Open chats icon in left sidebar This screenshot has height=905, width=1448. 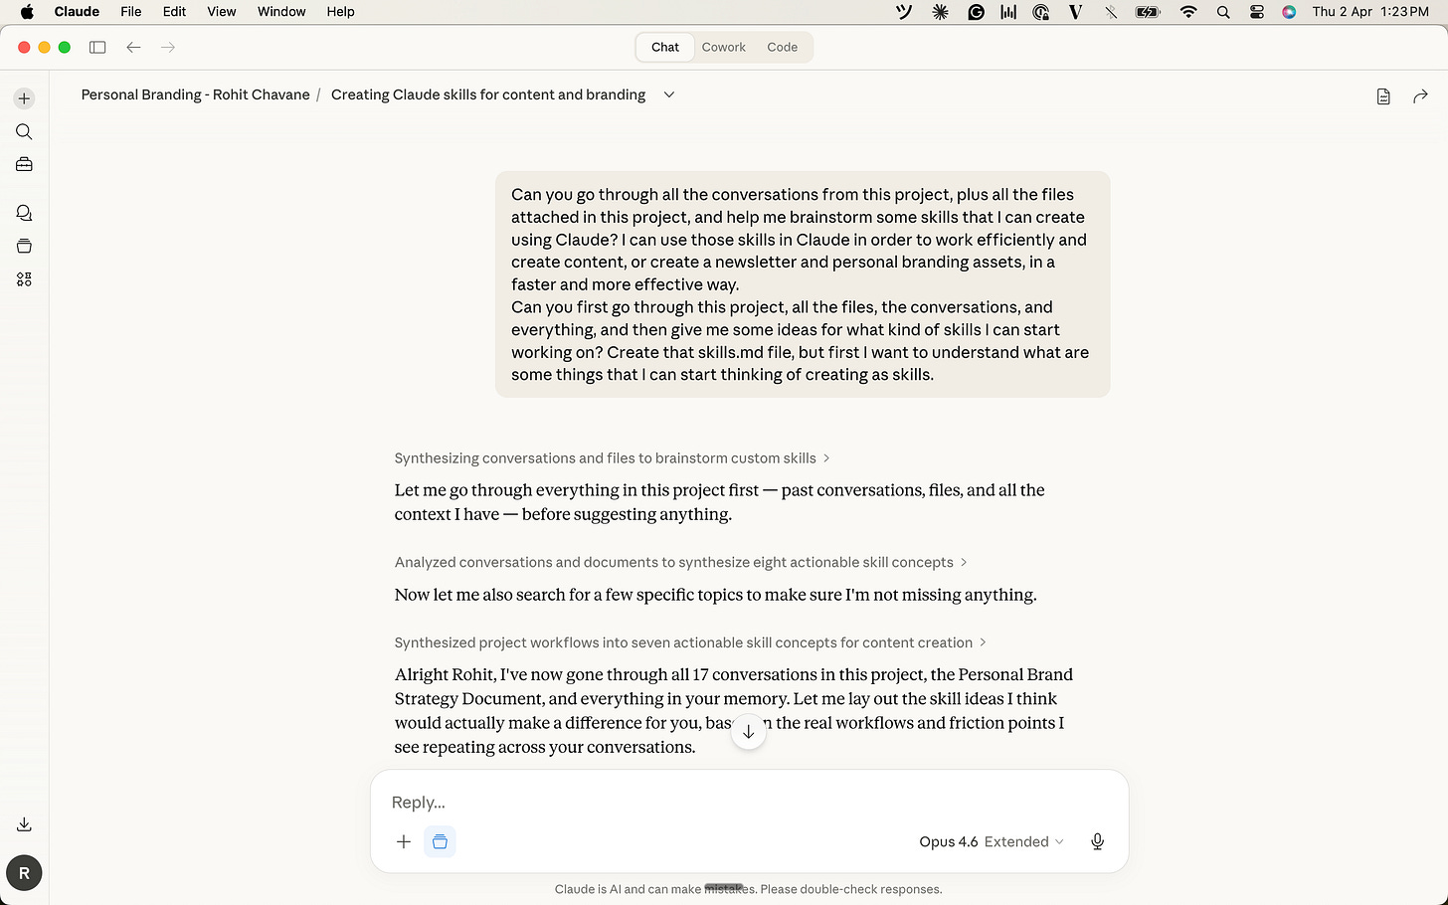point(24,213)
